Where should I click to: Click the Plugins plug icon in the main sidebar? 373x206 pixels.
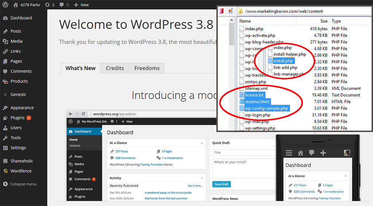click(5, 118)
